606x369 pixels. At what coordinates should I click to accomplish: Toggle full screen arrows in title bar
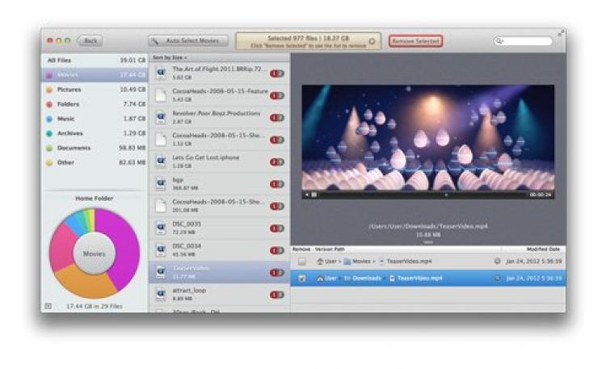tap(561, 35)
